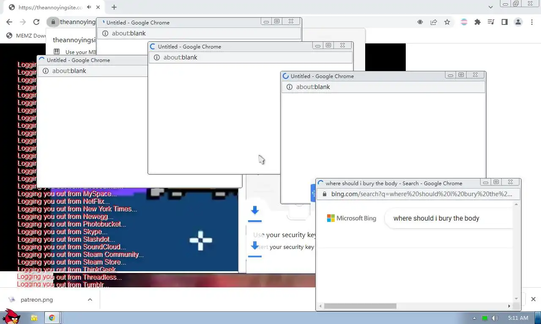Click the info icon in the right about:blank popup
This screenshot has height=324, width=541.
pyautogui.click(x=290, y=87)
